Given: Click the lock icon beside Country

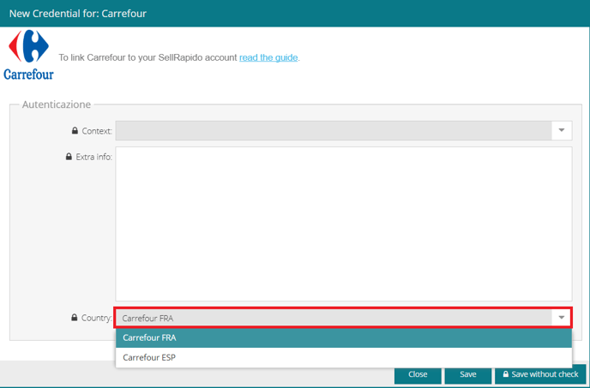Looking at the screenshot, I should coord(75,318).
